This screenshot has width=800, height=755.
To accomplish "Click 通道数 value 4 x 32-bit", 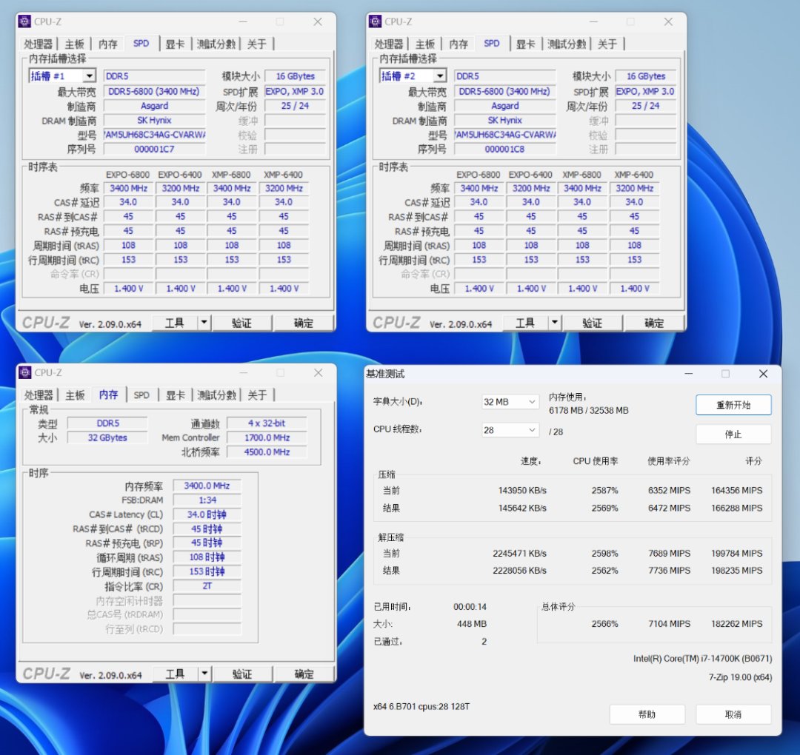I will coord(267,423).
